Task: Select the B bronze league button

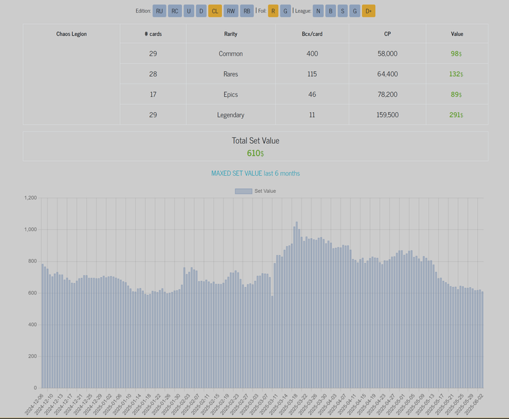Action: click(x=331, y=11)
